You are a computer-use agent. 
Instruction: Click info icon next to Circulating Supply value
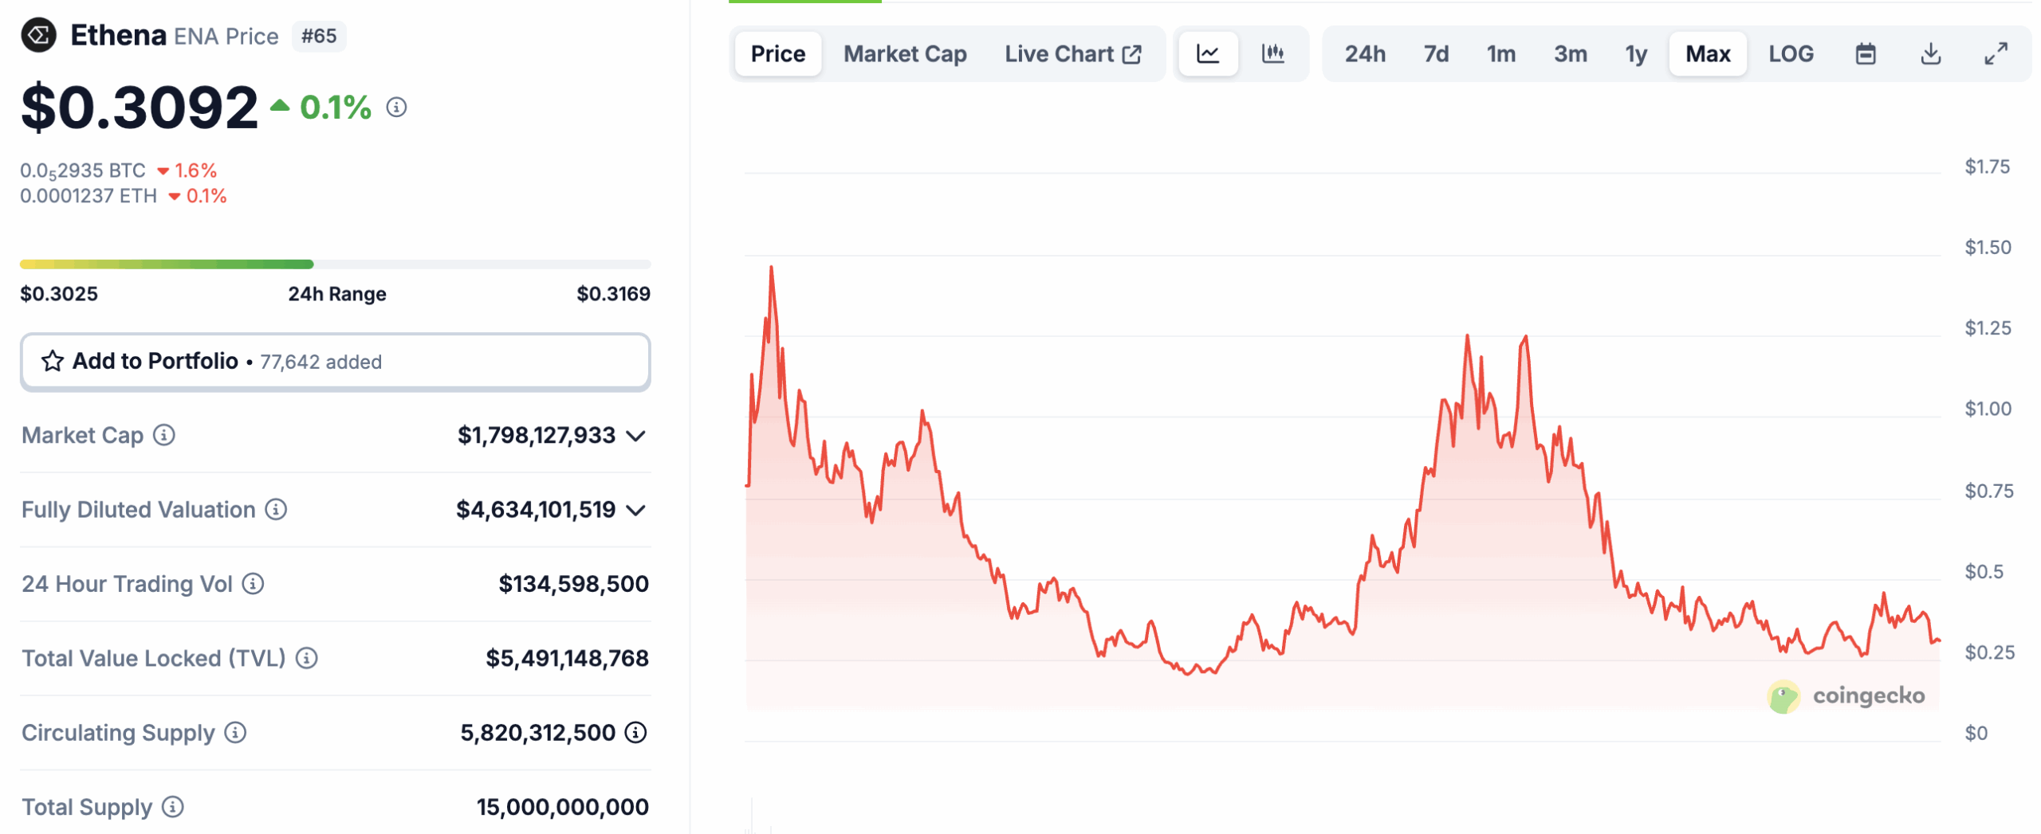point(635,732)
